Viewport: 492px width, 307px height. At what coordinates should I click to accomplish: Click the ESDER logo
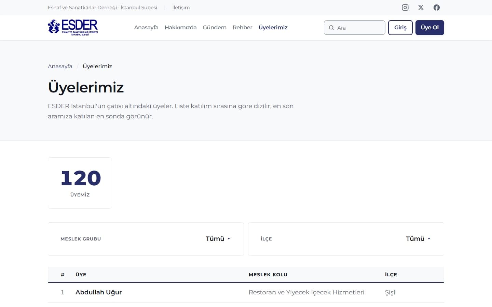point(73,28)
